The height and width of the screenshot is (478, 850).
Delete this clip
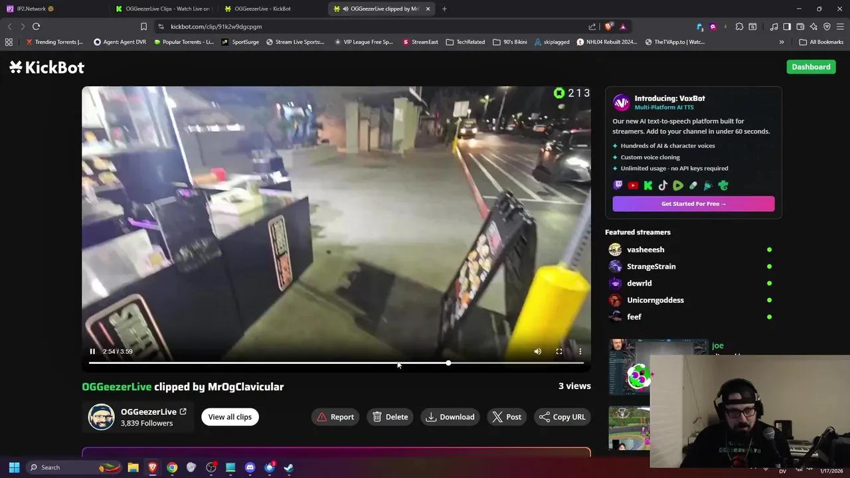pyautogui.click(x=390, y=417)
